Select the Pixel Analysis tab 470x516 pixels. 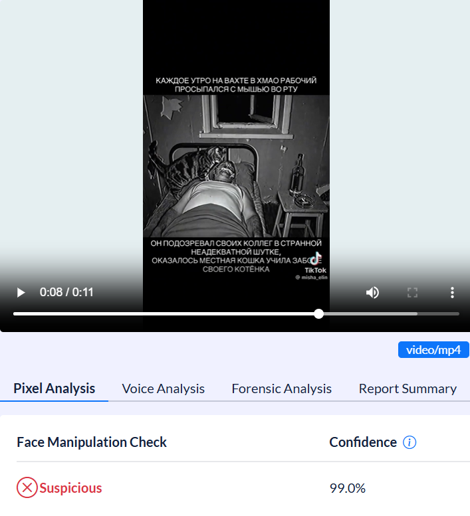tap(54, 388)
